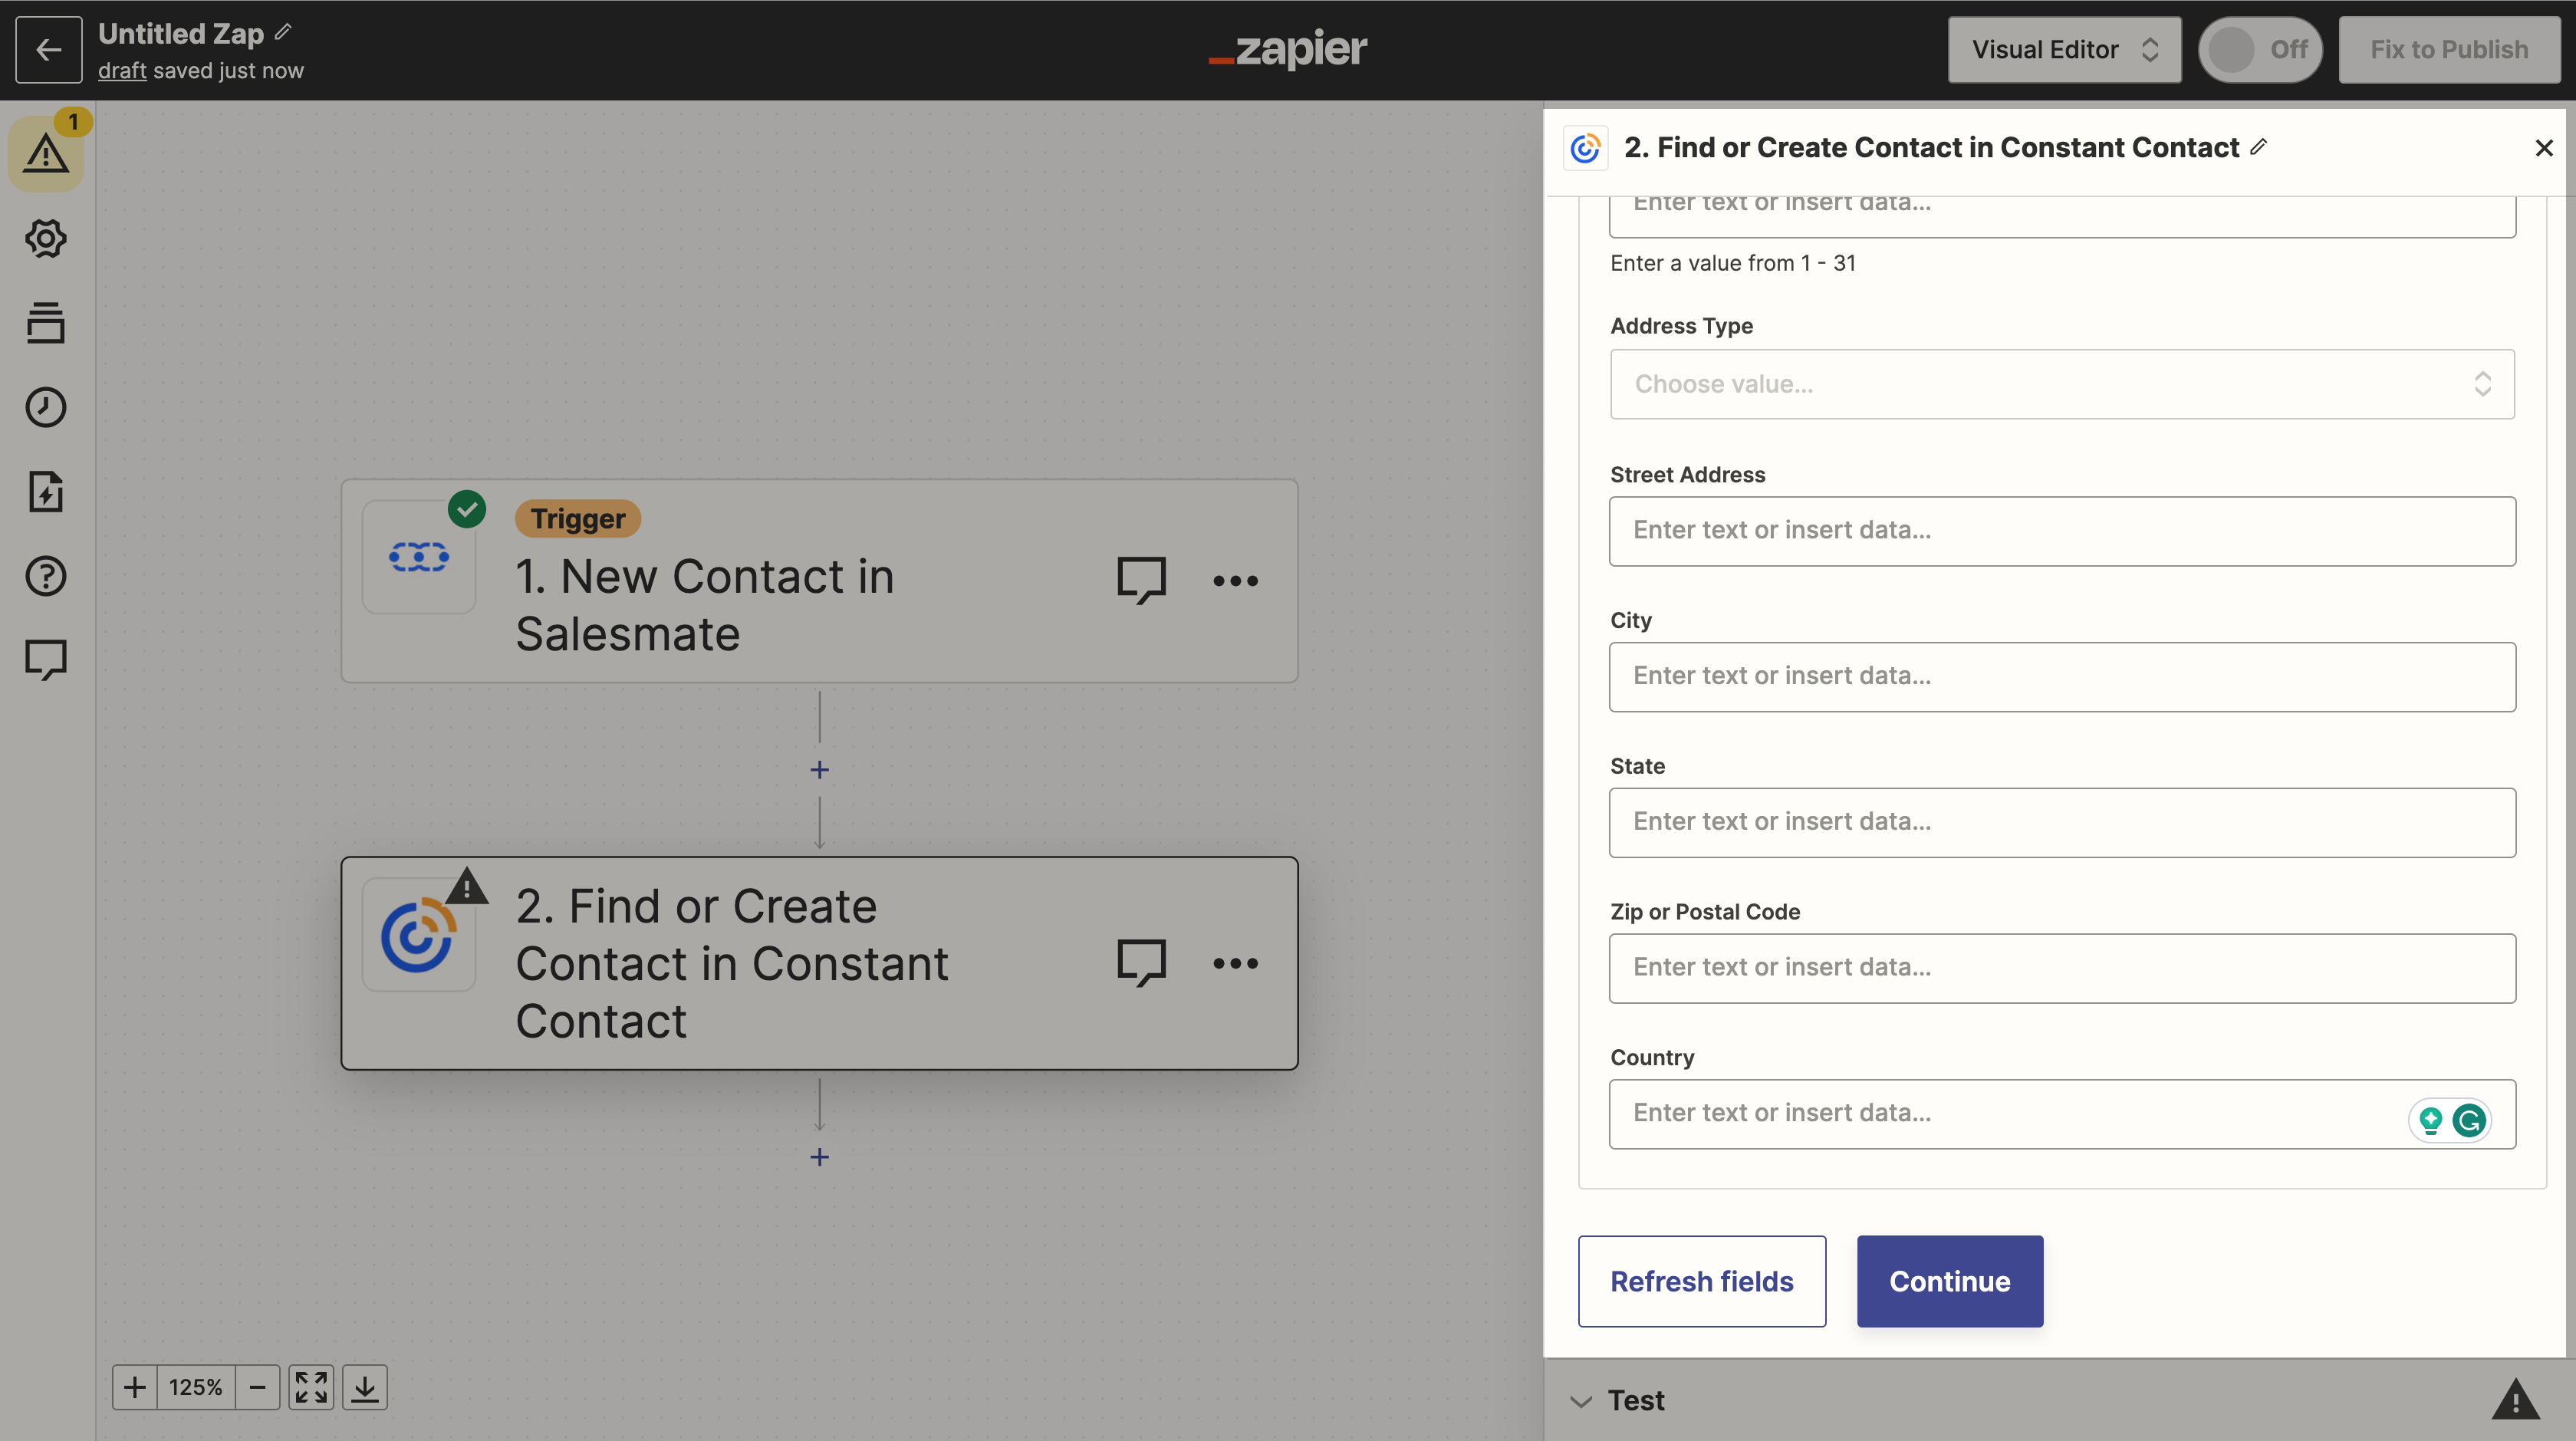The height and width of the screenshot is (1441, 2576).
Task: Click the 125% zoom level
Action: 195,1387
